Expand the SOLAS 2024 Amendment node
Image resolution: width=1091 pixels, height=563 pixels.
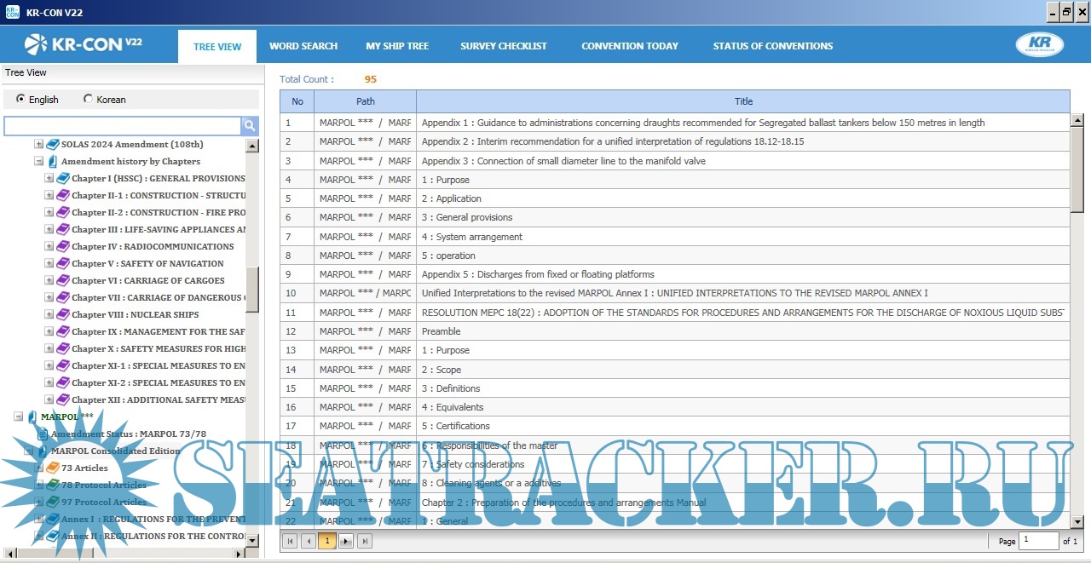coord(38,144)
